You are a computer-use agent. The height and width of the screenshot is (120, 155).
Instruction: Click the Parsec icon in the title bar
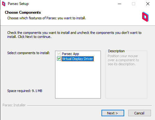click(x=4, y=4)
